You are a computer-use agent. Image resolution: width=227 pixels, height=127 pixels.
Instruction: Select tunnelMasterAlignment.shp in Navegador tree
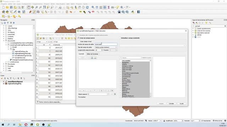pos(23,56)
